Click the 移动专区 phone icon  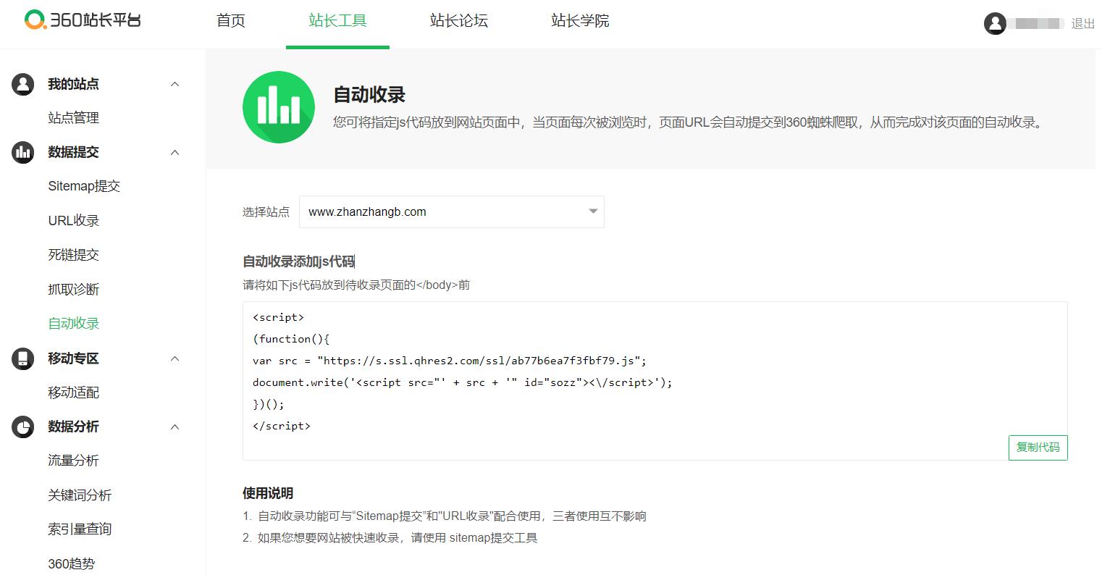(x=23, y=358)
